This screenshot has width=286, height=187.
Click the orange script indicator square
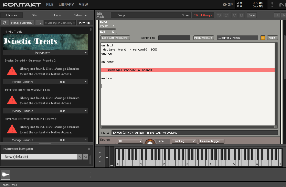tap(263, 38)
